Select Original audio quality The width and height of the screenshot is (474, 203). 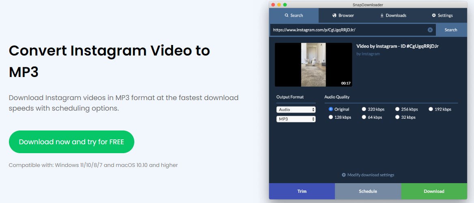(331, 109)
